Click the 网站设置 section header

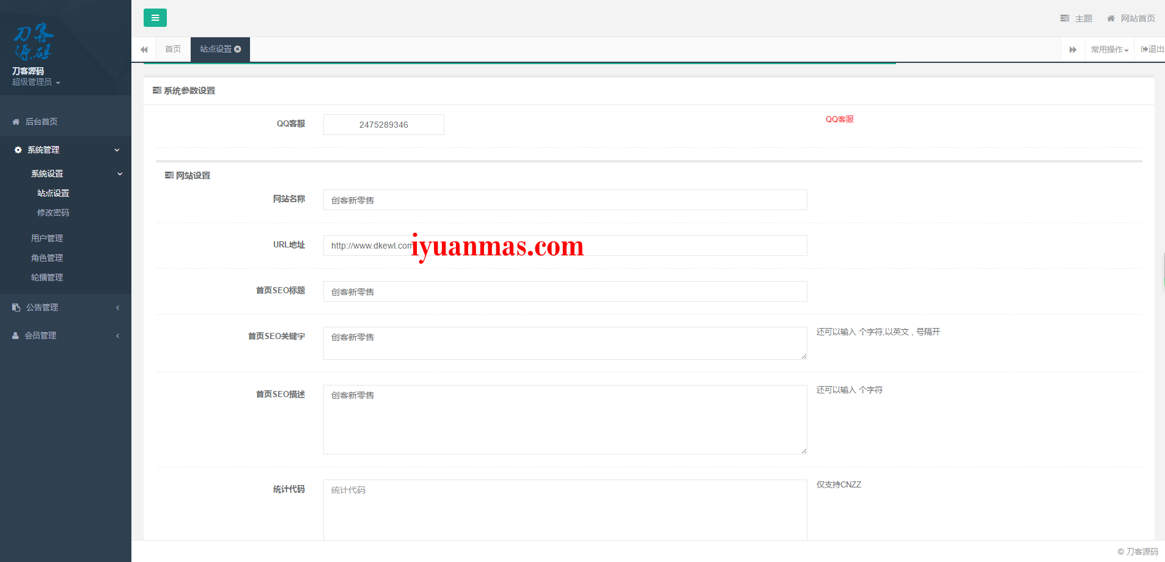click(x=188, y=175)
